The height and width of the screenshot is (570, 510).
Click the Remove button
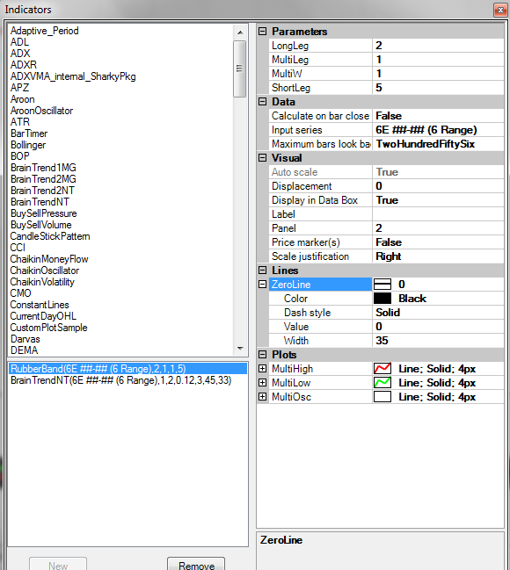coord(196,564)
